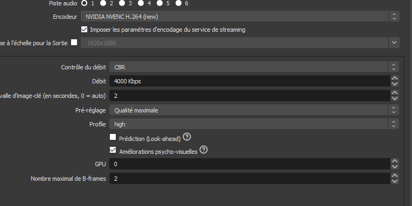Increase B-frames count with up arrow
The width and height of the screenshot is (412, 206).
[395, 175]
